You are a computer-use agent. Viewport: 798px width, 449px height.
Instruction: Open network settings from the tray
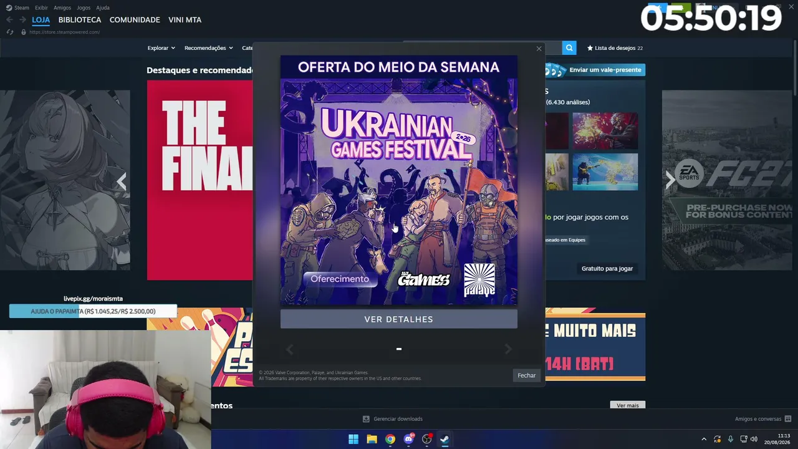(744, 439)
